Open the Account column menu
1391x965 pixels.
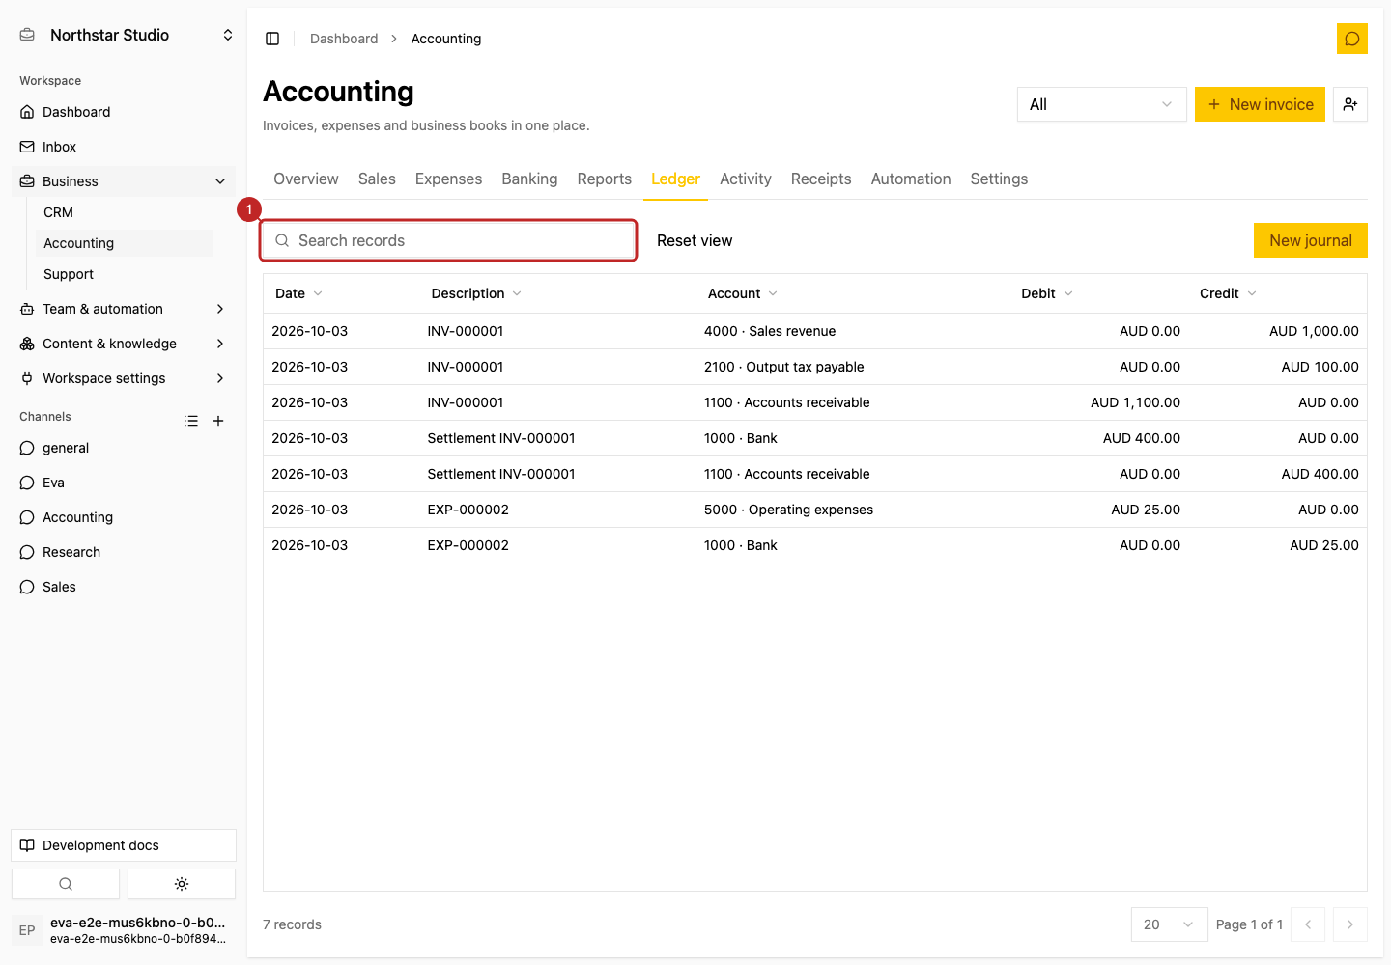[742, 293]
